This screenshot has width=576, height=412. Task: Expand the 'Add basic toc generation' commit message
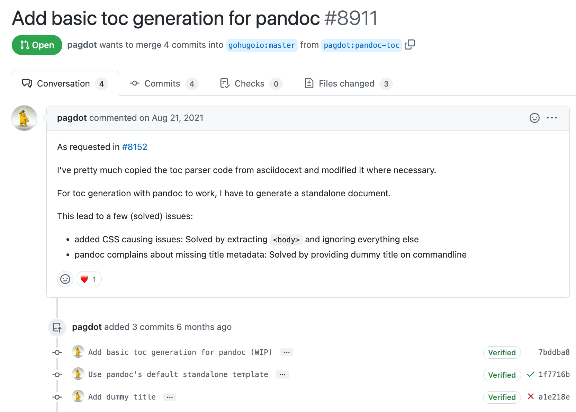[x=287, y=352]
